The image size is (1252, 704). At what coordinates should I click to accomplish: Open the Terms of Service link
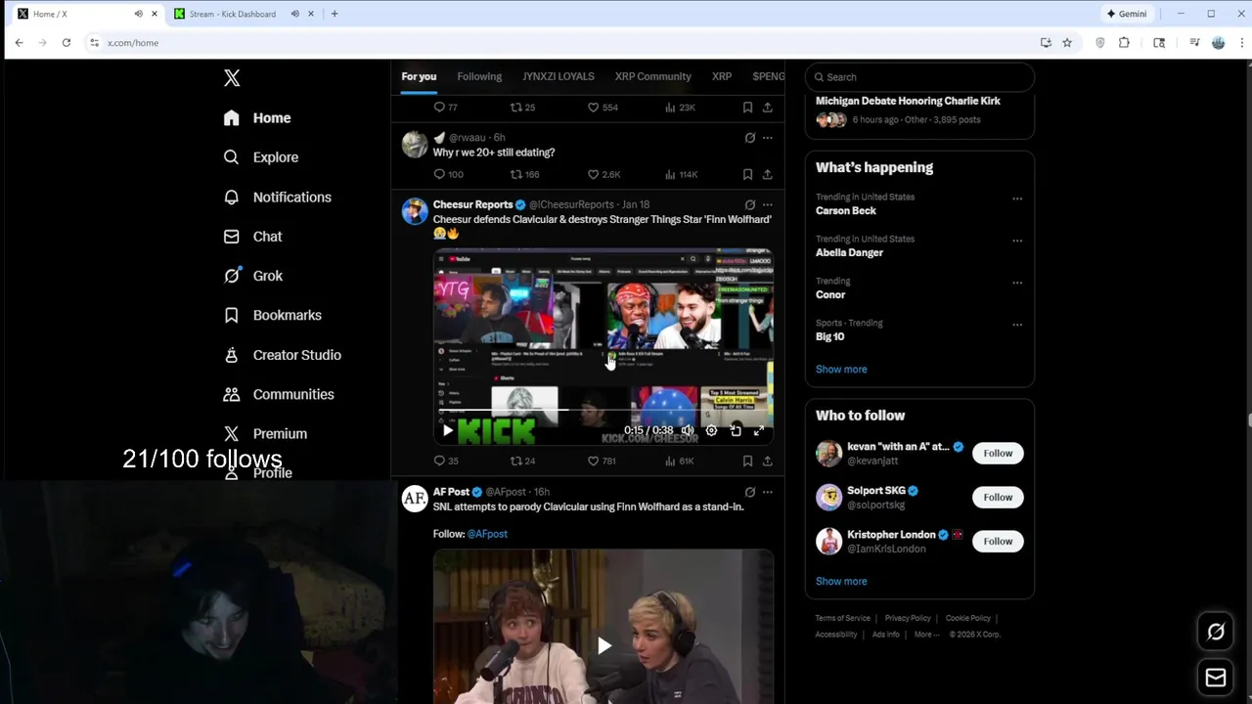(x=842, y=618)
